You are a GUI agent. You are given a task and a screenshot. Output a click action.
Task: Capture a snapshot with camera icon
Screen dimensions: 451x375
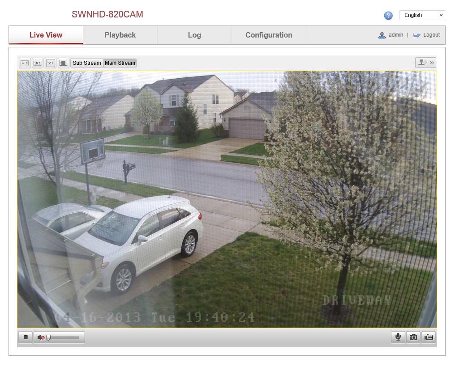tap(413, 337)
